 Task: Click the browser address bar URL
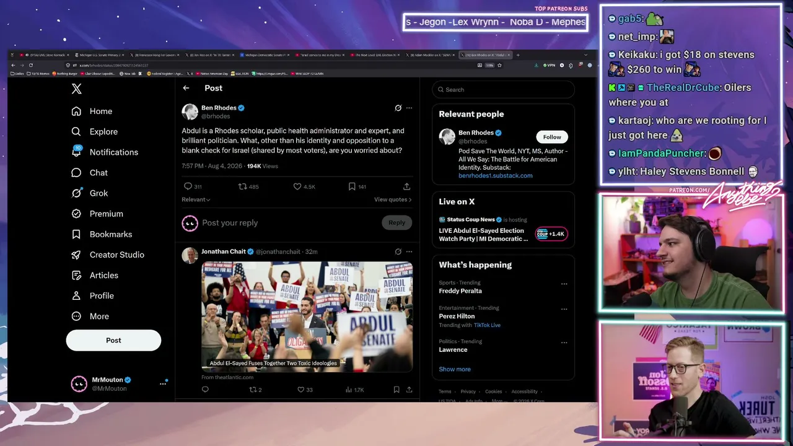pyautogui.click(x=114, y=65)
